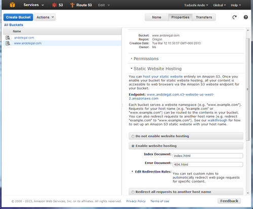Click the Oregon region value
This screenshot has height=209, width=253.
pyautogui.click(x=157, y=39)
